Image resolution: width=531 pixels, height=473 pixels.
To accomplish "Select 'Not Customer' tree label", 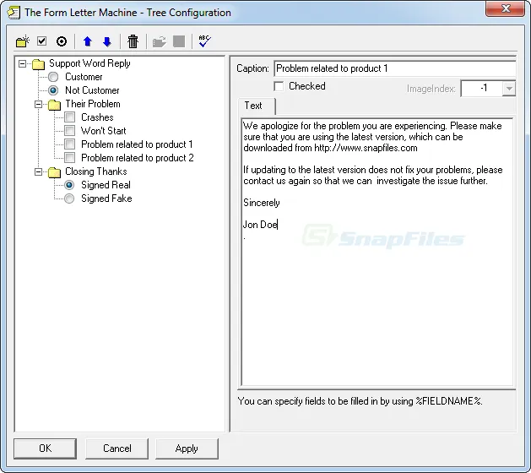I will (x=92, y=90).
